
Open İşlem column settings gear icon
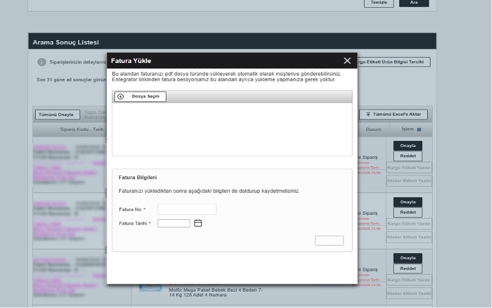click(x=419, y=129)
